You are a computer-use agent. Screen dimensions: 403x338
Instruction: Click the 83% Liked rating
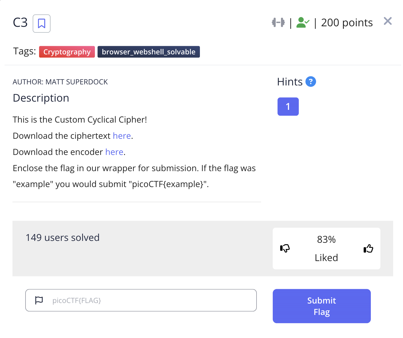(x=326, y=249)
